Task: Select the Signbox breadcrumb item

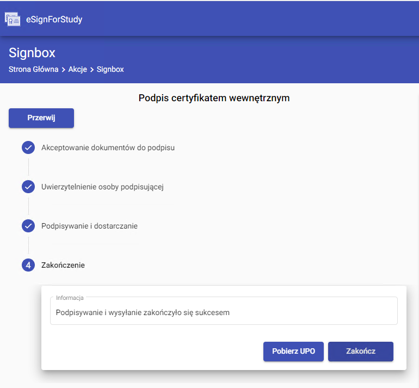Action: pyautogui.click(x=110, y=69)
